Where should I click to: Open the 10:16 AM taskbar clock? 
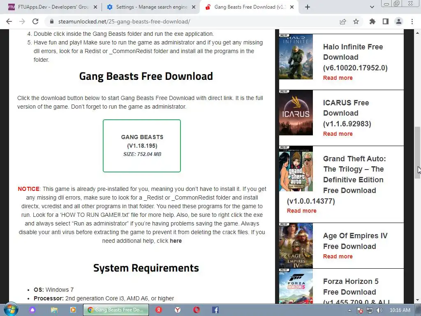click(400, 310)
